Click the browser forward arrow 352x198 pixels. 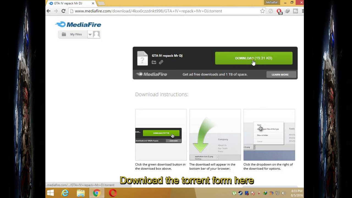56,11
